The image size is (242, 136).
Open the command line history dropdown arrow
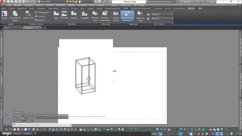tap(70, 125)
